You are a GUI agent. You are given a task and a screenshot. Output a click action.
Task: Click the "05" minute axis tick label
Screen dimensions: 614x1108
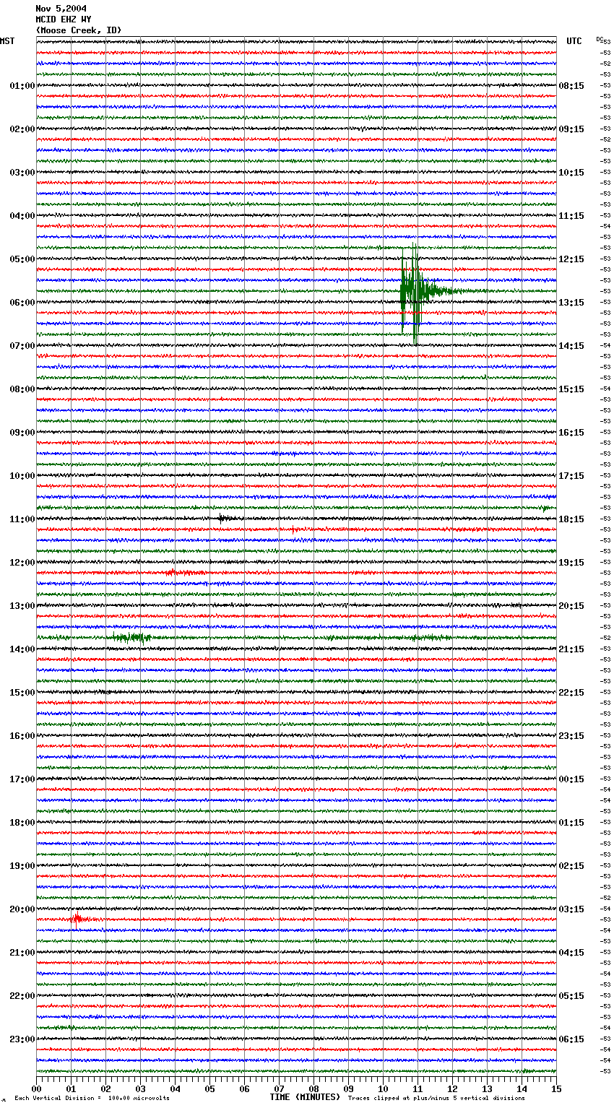tap(210, 1088)
